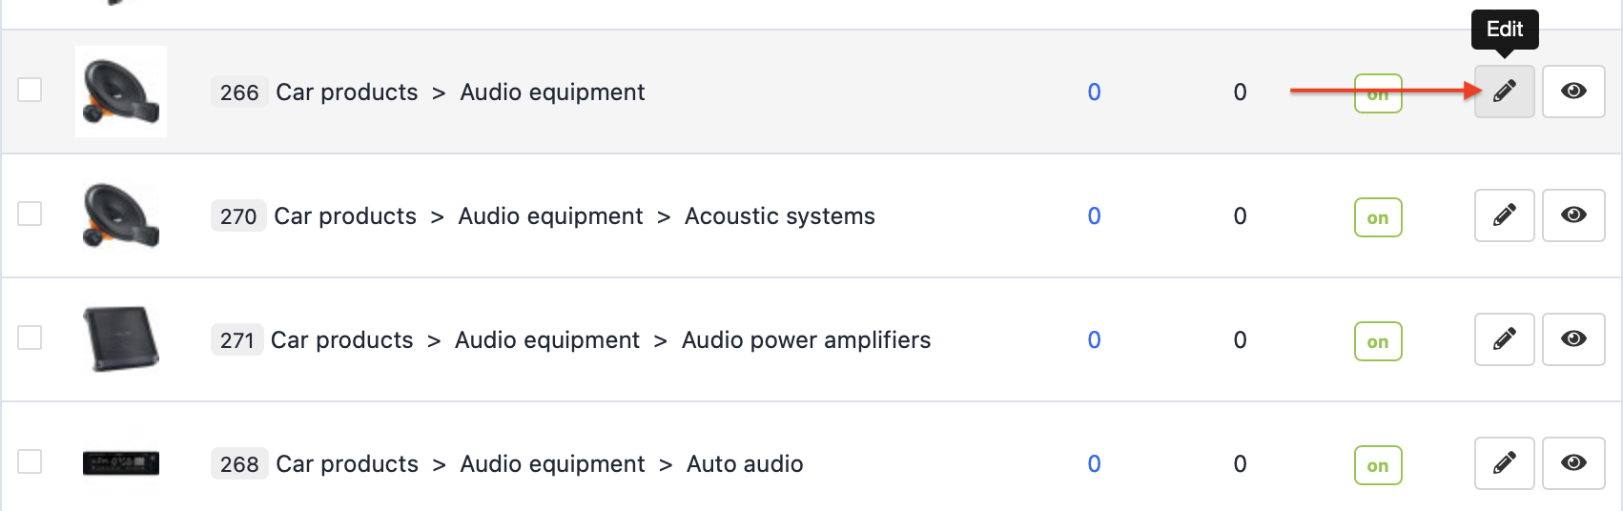Disable the on status for category 271
The height and width of the screenshot is (511, 1623).
(1378, 341)
